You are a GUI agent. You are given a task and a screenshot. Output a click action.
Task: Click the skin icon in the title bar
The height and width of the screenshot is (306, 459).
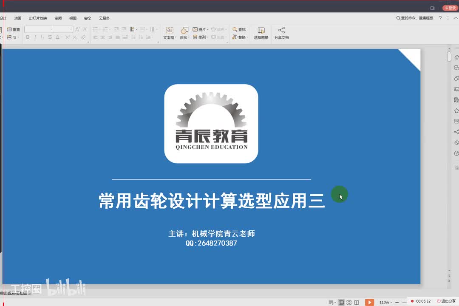(x=432, y=8)
